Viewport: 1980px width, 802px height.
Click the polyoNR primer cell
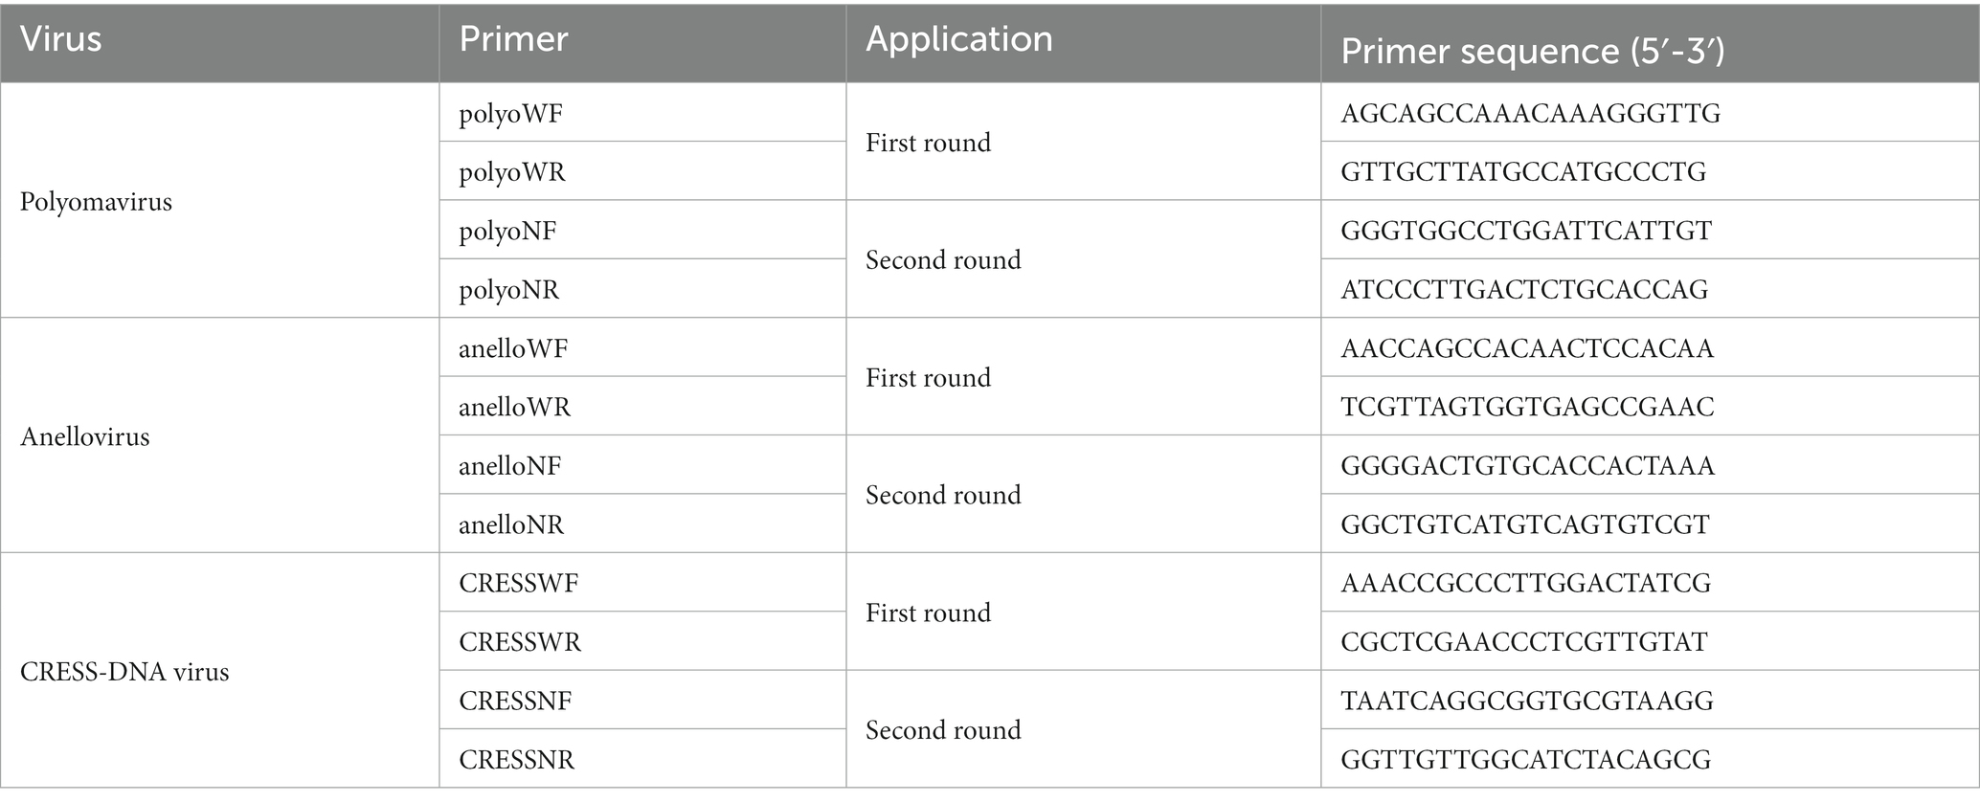pyautogui.click(x=642, y=289)
